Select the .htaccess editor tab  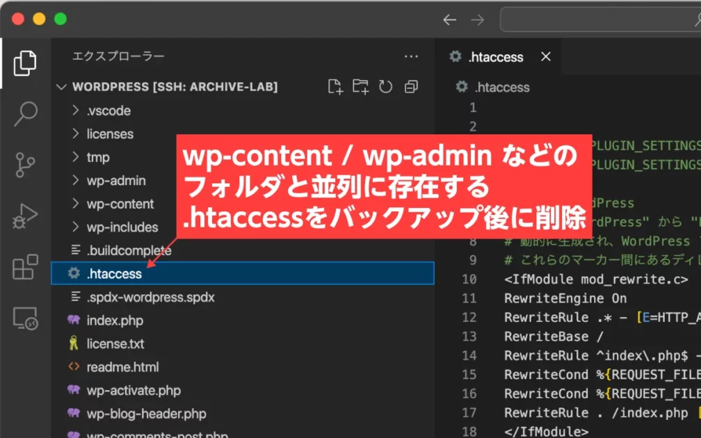click(495, 57)
